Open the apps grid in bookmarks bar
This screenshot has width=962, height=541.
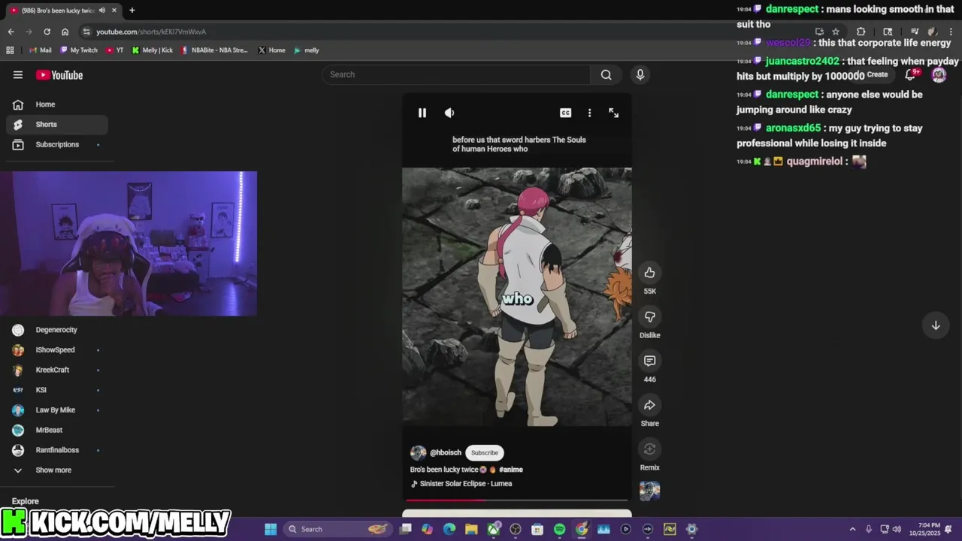(x=10, y=50)
